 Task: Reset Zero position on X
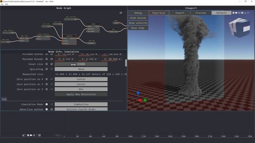pyautogui.click(x=51, y=79)
